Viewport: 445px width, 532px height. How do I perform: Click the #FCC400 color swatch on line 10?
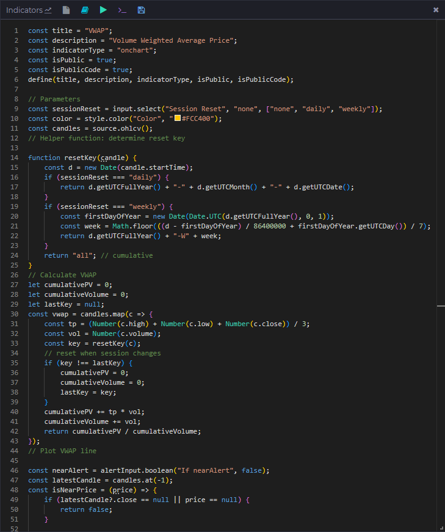click(178, 118)
